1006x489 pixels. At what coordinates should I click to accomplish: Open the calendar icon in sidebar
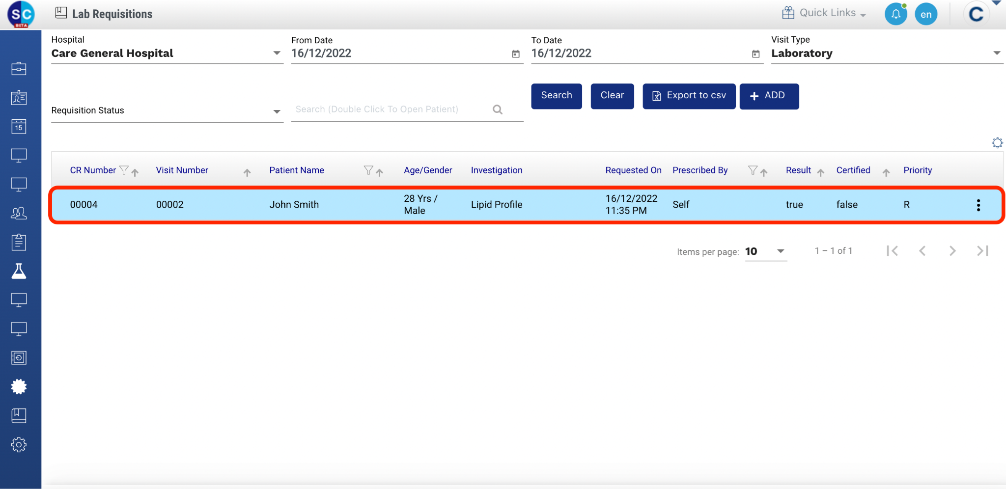pyautogui.click(x=19, y=127)
